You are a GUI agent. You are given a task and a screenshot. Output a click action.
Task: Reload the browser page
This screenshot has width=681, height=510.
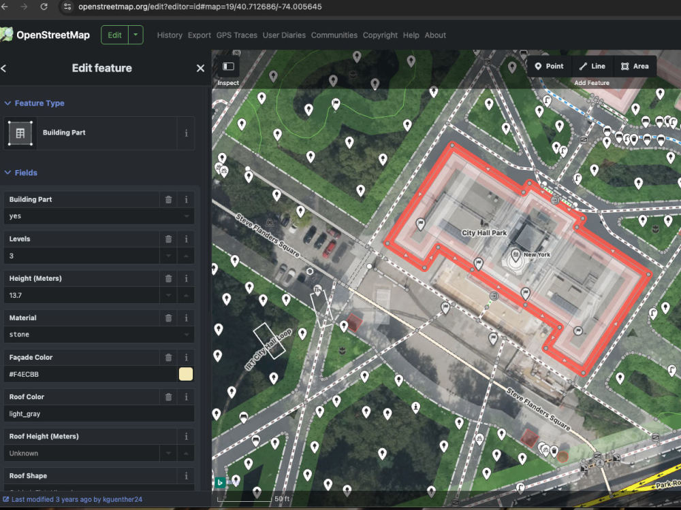pyautogui.click(x=44, y=7)
